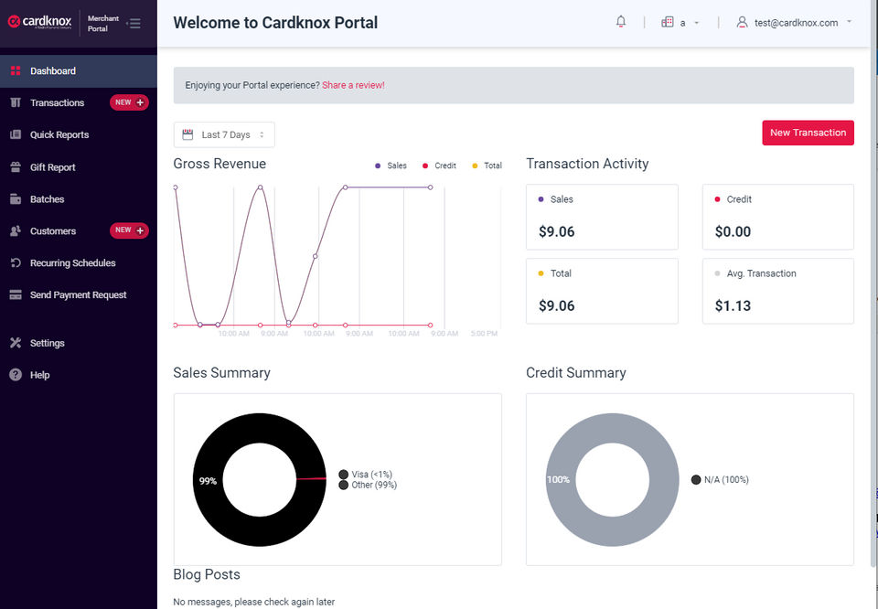The height and width of the screenshot is (609, 878).
Task: Toggle Visa (<1%) legend entry
Action: click(366, 474)
